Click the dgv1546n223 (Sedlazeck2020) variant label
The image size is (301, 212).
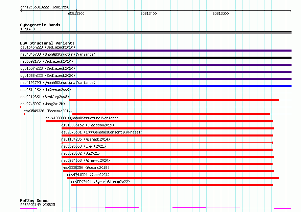[x=48, y=47]
